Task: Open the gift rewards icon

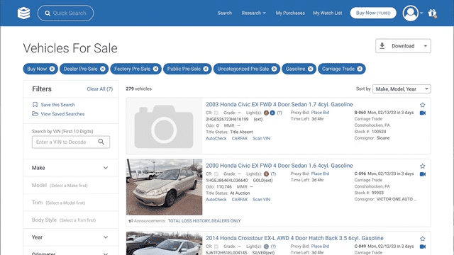Action: coord(432,13)
